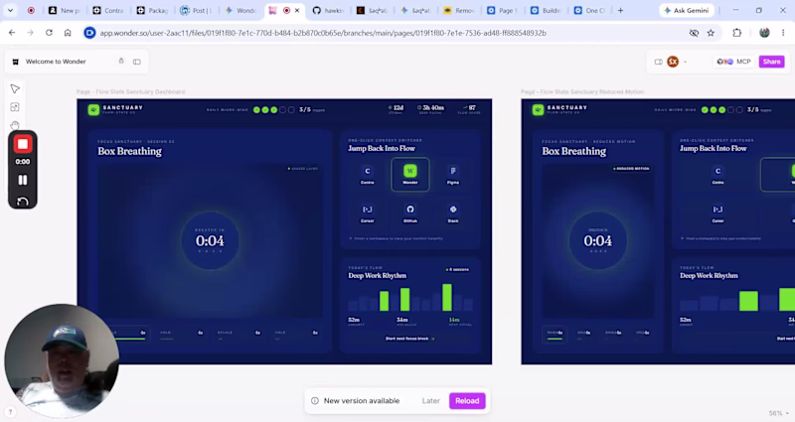Screen dimensions: 795x422
Task: Toggle the second micro-wins check in left dashboard
Action: click(265, 110)
